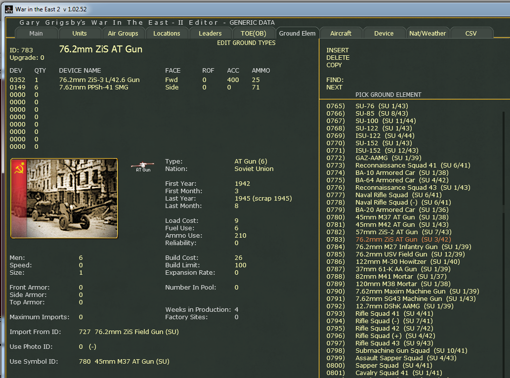Edit Weeks in Production value 4
Screen dimensions: 510x378
(x=236, y=310)
